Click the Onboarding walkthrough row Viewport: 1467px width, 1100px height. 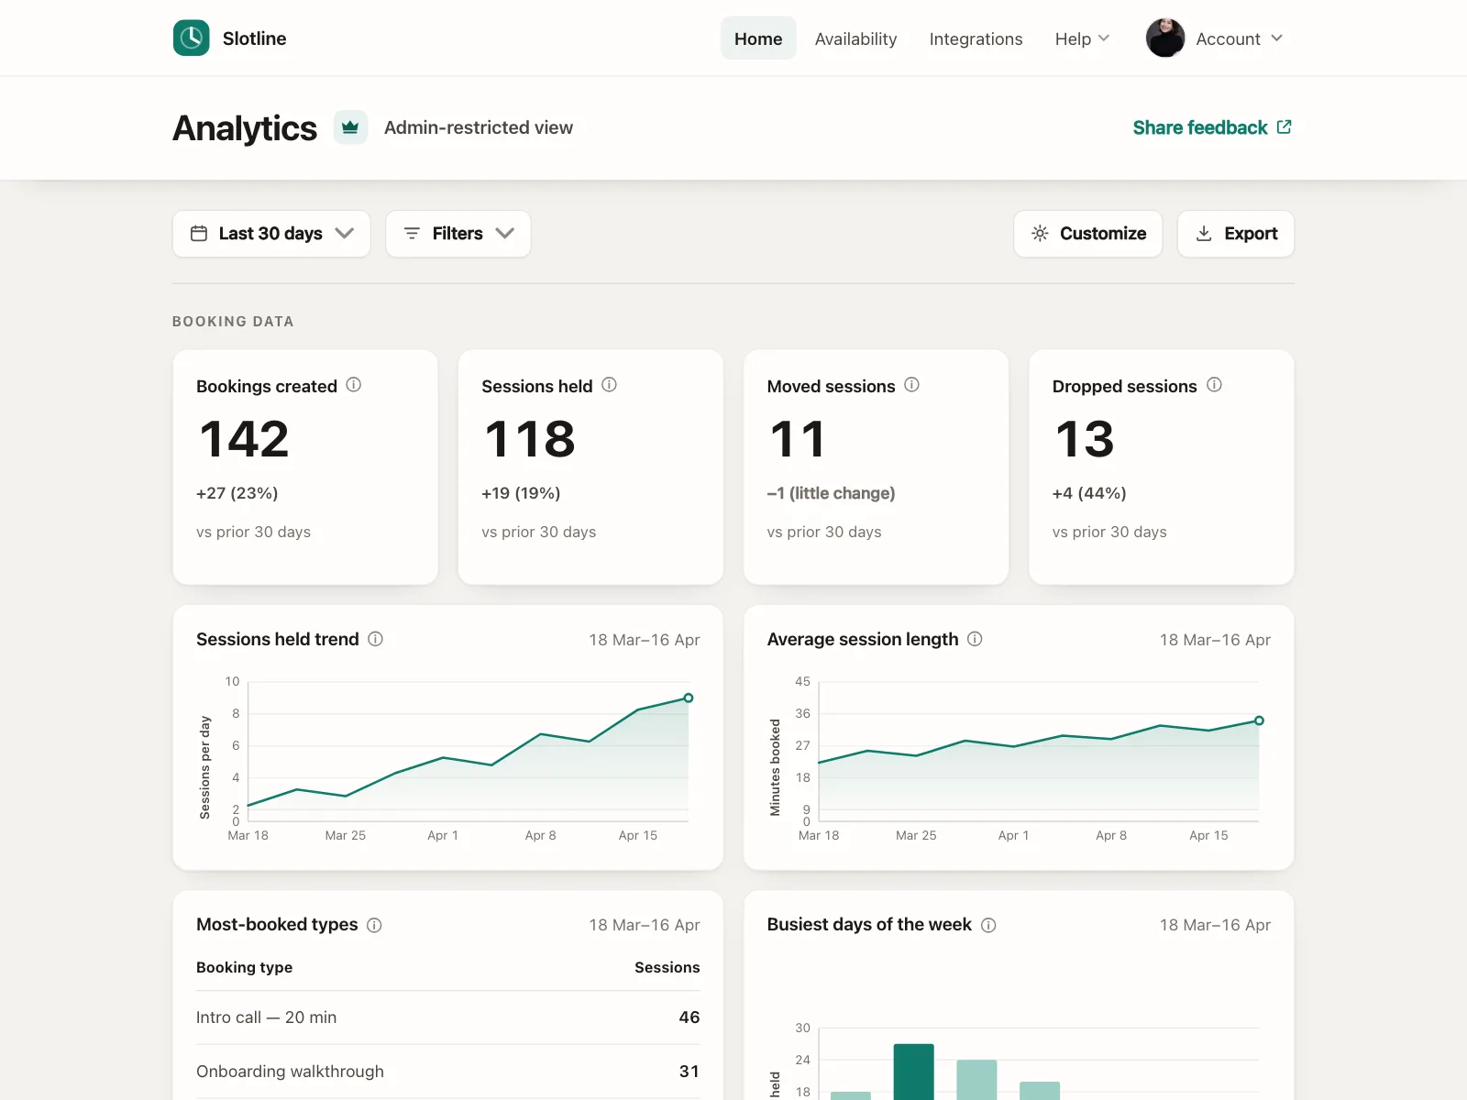[447, 1072]
